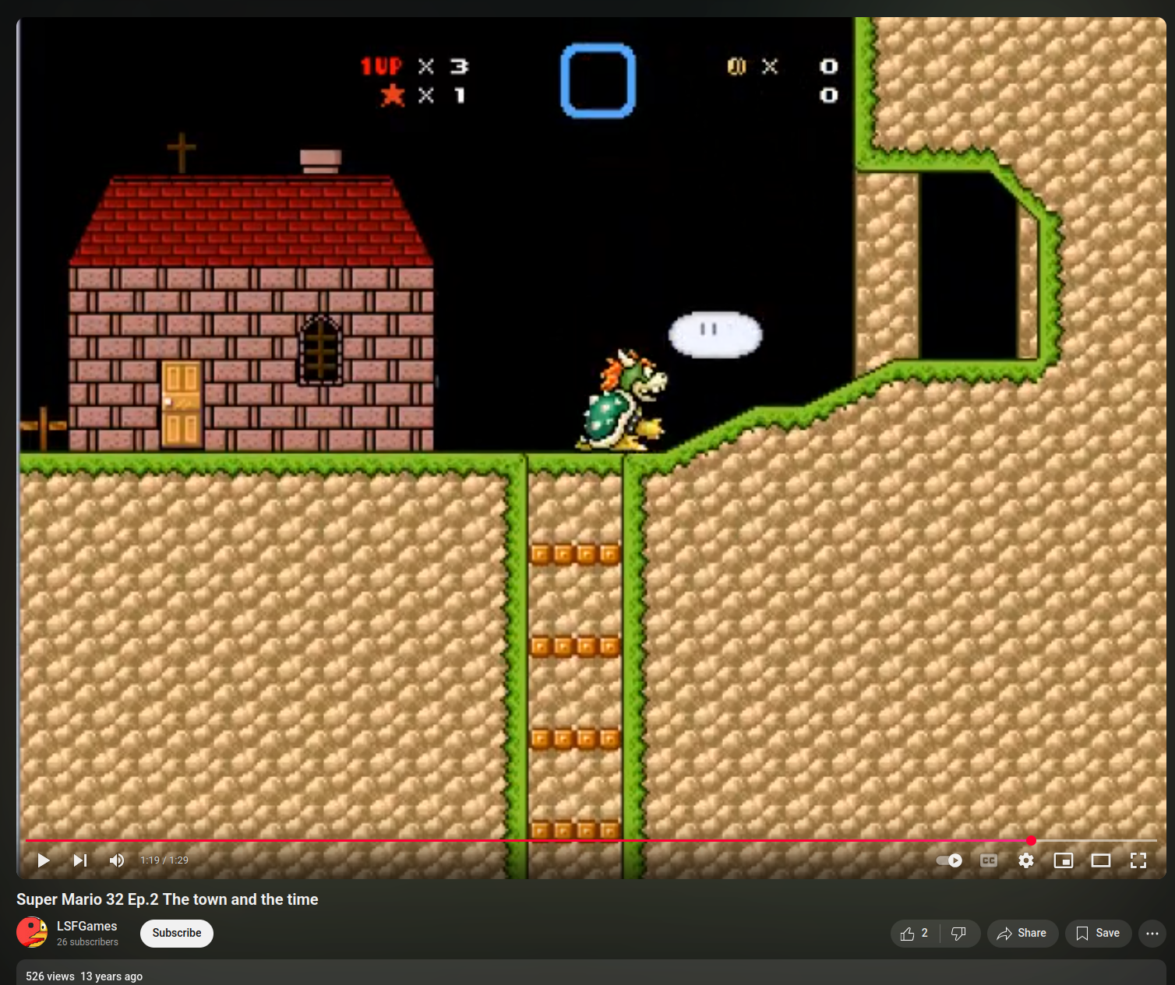The width and height of the screenshot is (1175, 985).
Task: Save the video to a playlist
Action: point(1098,934)
